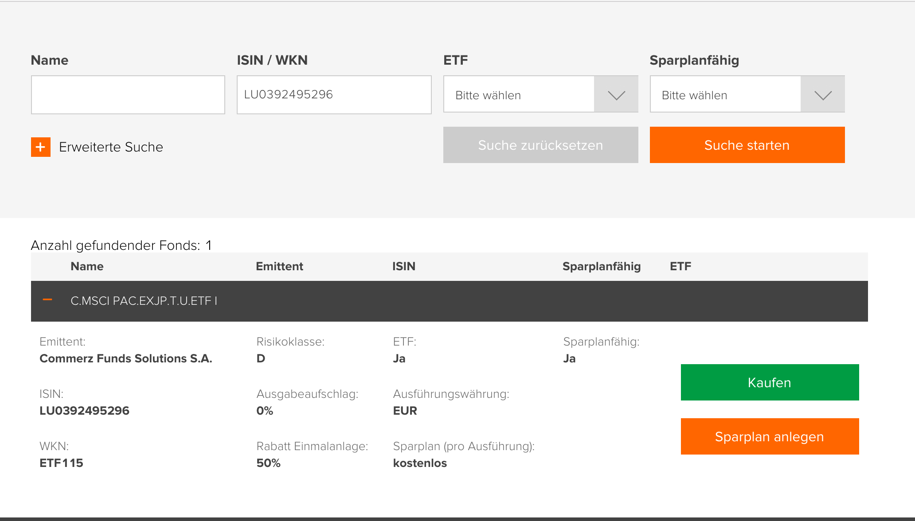Sort by Name column header
This screenshot has height=521, width=915.
pyautogui.click(x=87, y=266)
